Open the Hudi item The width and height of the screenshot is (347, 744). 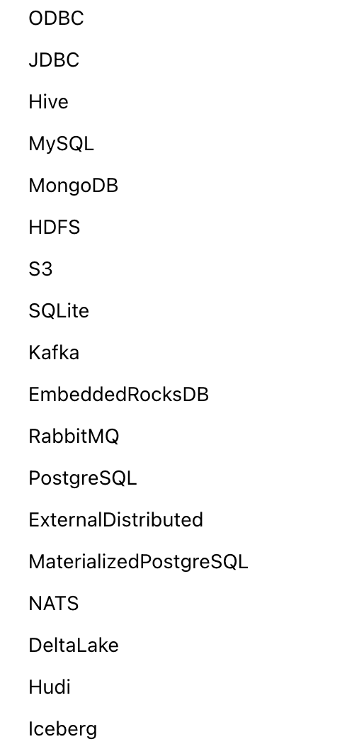50,687
